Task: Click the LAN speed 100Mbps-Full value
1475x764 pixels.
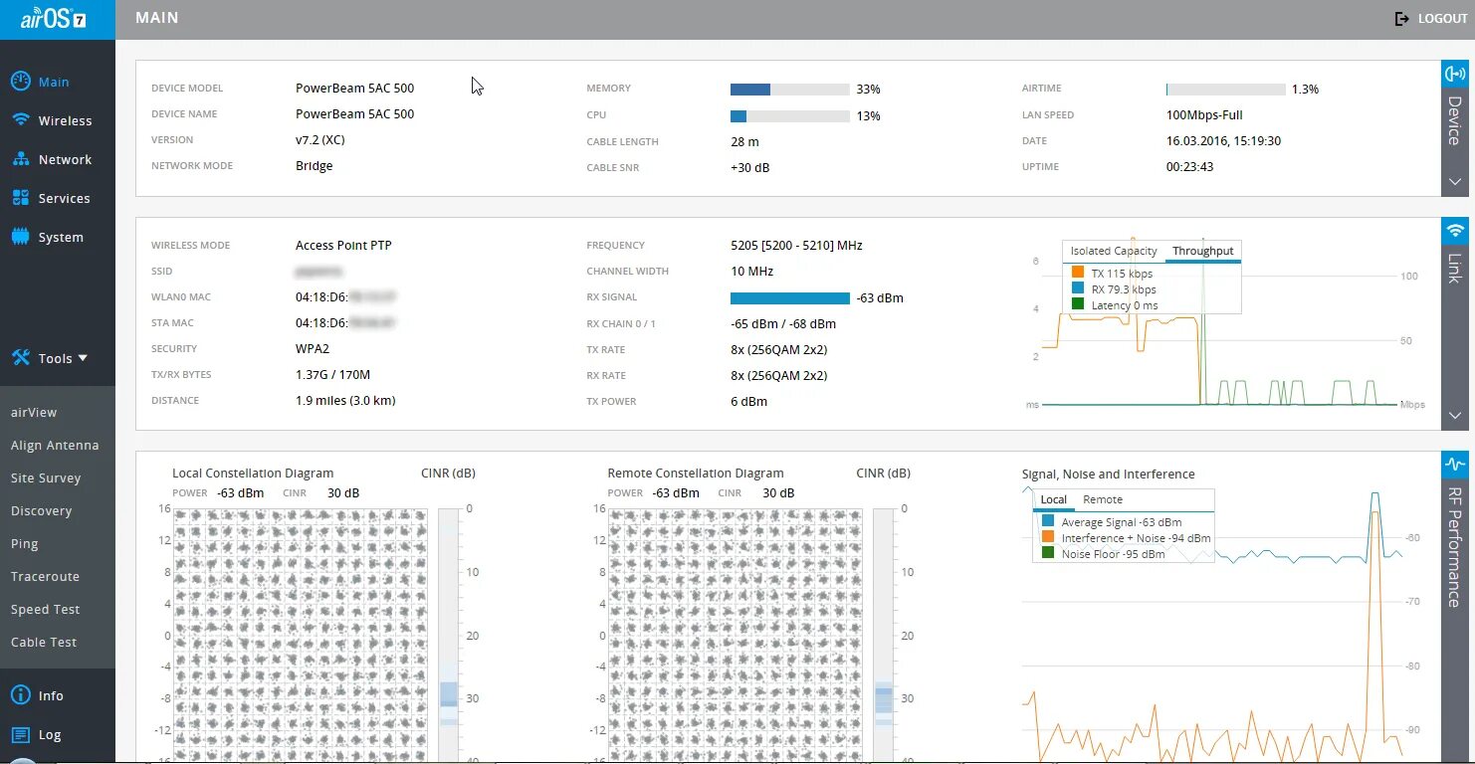Action: point(1204,114)
